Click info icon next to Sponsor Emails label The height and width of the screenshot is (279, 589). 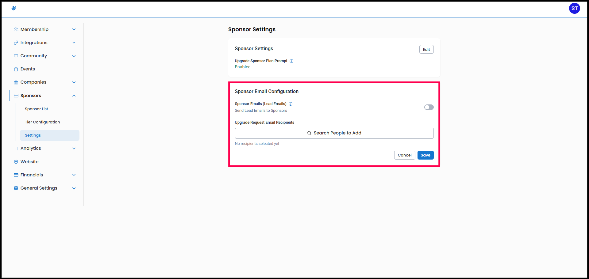click(x=291, y=104)
